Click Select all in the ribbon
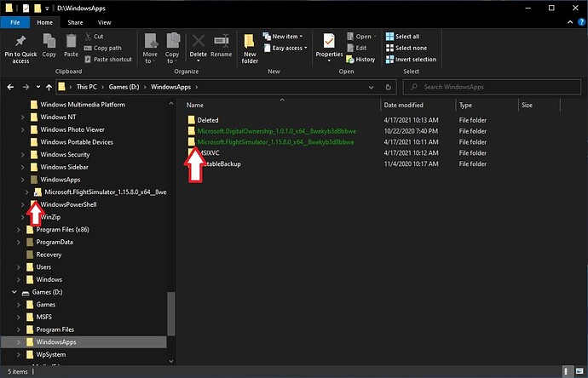Image resolution: width=588 pixels, height=378 pixels. click(403, 37)
